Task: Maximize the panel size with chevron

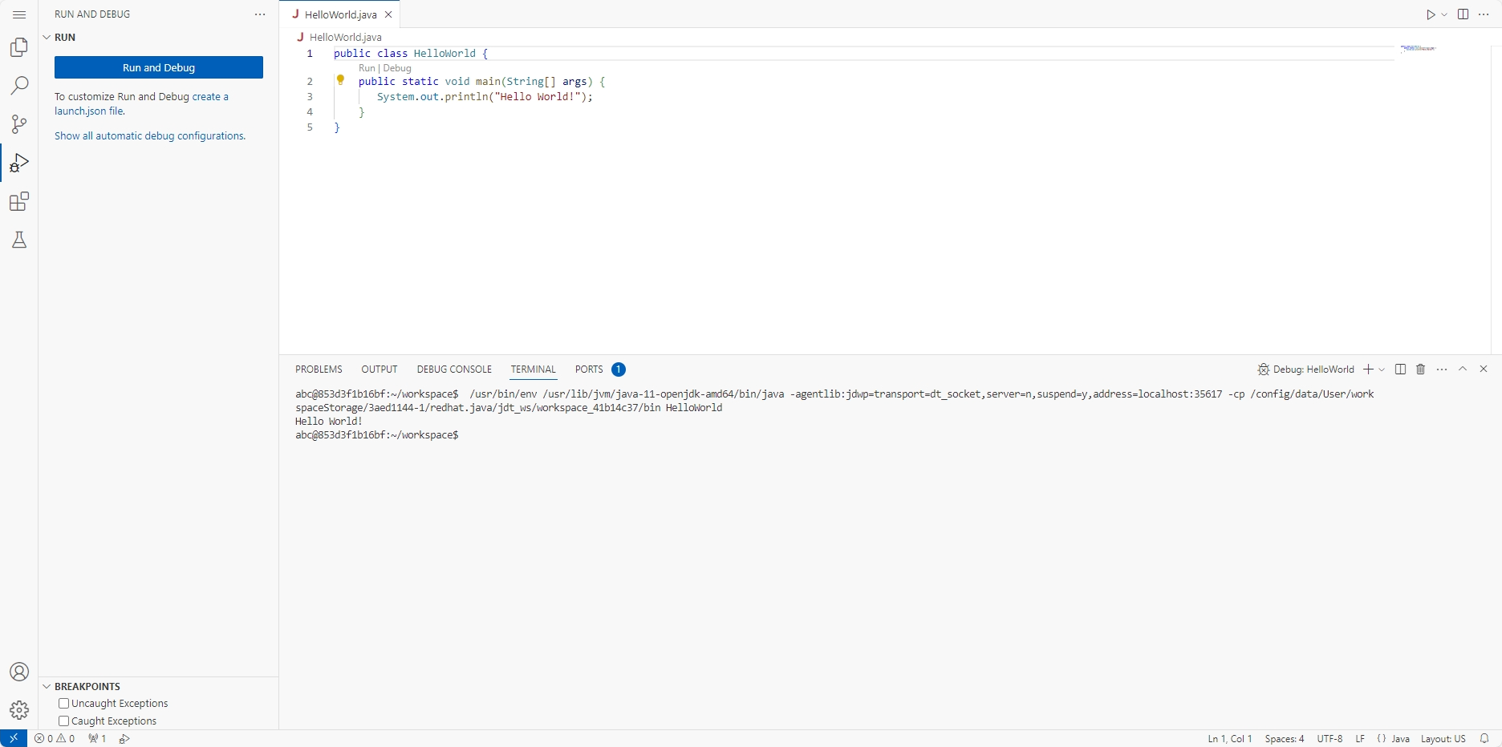Action: pos(1463,369)
